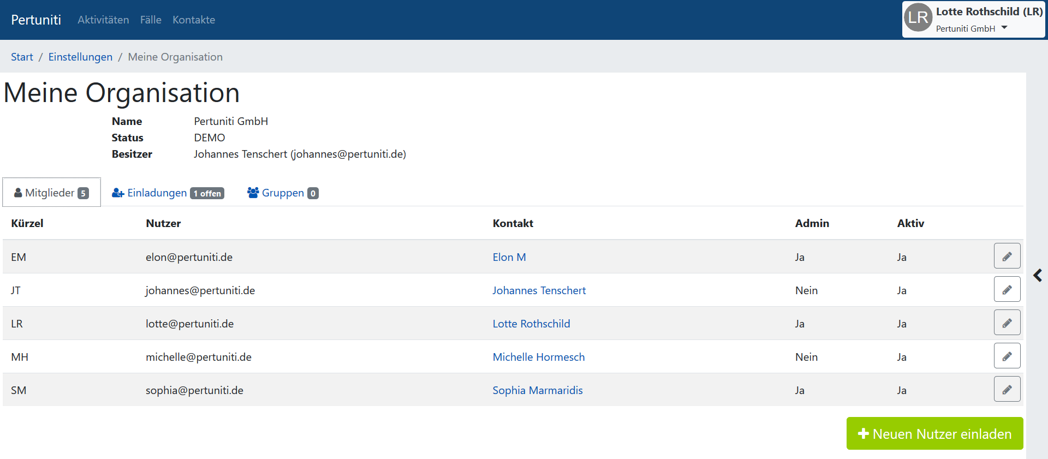The height and width of the screenshot is (459, 1048).
Task: Go to Einstellungen in the breadcrumb
Action: coord(80,57)
